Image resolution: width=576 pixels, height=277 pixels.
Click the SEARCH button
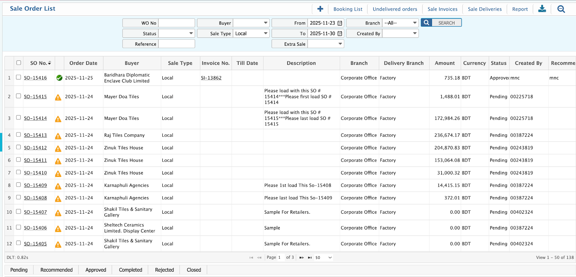(441, 23)
